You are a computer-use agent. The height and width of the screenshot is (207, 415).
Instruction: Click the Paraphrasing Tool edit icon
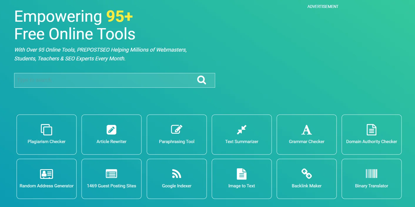click(x=177, y=130)
